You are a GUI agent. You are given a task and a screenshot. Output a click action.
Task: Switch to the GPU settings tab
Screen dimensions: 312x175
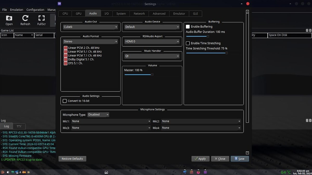click(79, 13)
